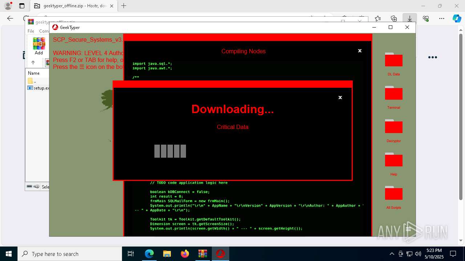Open Edge tab actions menu
Viewport: 465px width, 261px height.
(22, 6)
